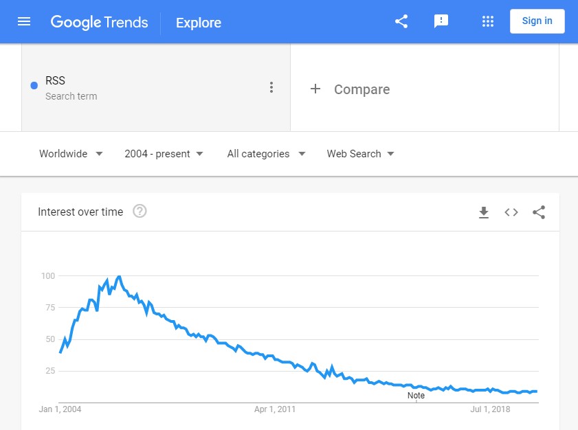Screen dimensions: 578x430
Task: Click the Explore page title
Action: [x=198, y=22]
